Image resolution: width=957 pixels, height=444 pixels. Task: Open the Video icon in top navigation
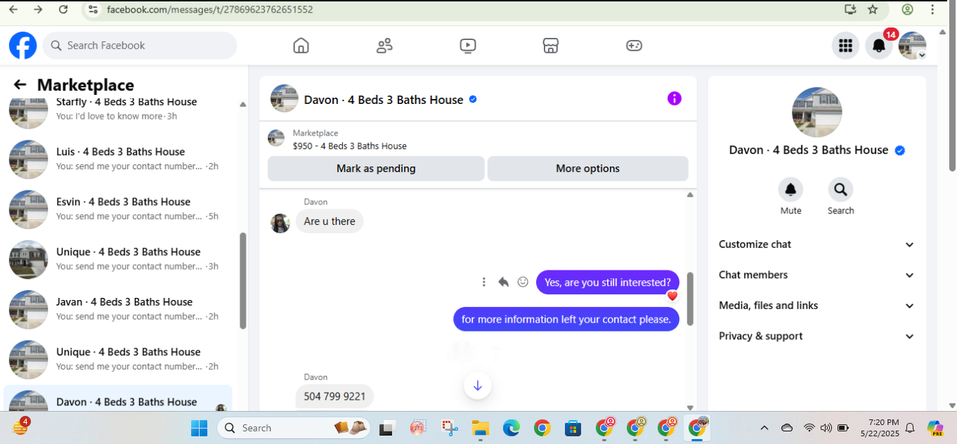(x=468, y=46)
